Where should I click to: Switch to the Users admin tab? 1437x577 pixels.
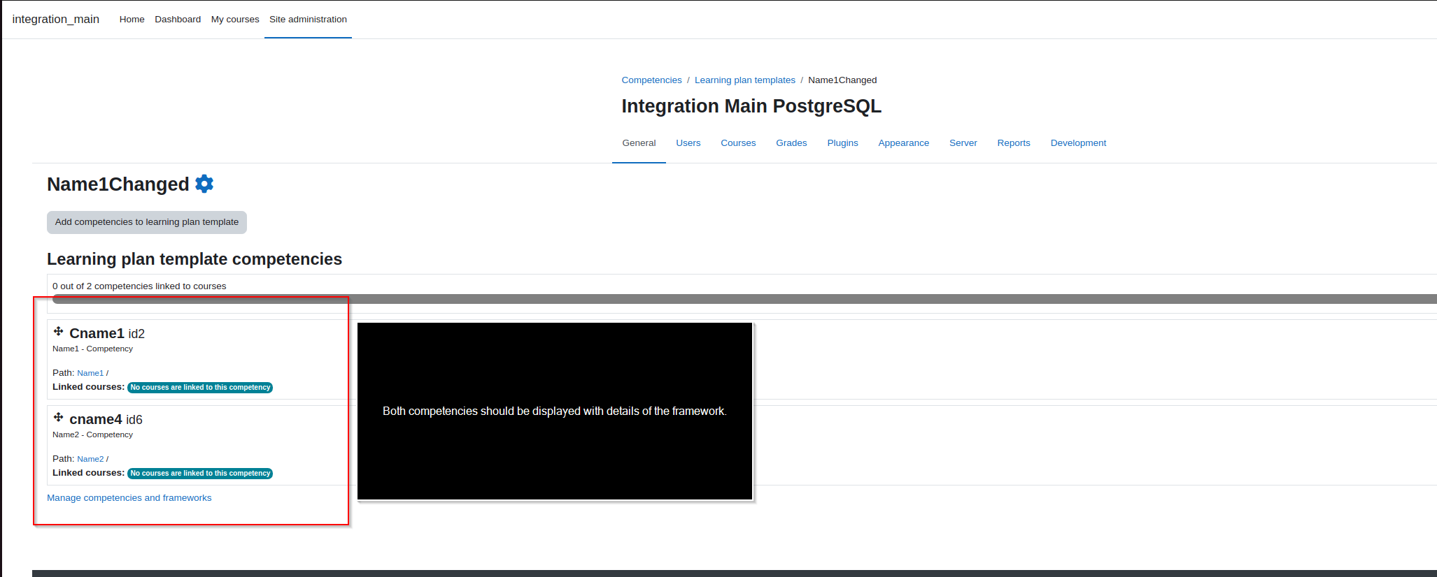coord(688,143)
